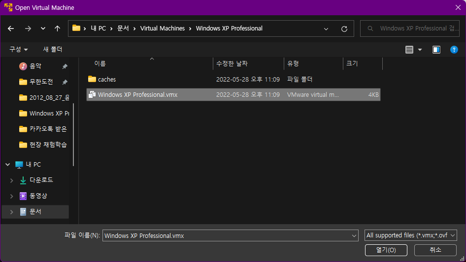Go up one folder level

coord(57,29)
